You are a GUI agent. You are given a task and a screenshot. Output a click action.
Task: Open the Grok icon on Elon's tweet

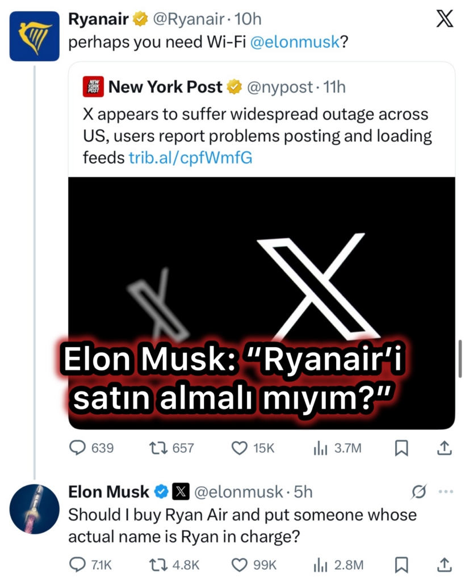click(x=418, y=492)
